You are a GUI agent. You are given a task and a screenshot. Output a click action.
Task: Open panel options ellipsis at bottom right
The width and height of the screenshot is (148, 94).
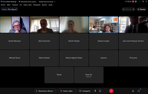[x=144, y=91]
